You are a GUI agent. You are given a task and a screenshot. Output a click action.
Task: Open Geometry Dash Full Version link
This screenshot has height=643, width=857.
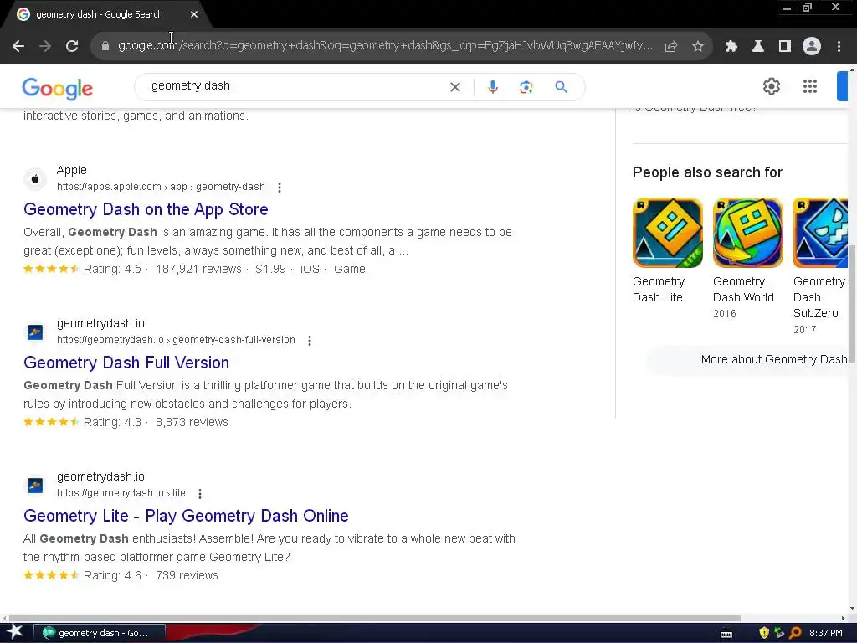(126, 363)
